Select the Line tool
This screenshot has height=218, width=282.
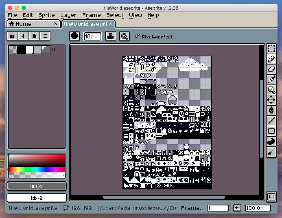271,121
